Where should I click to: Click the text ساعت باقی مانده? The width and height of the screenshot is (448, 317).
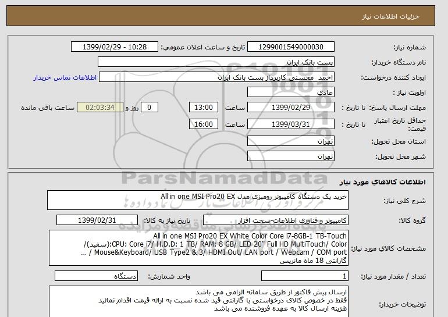48,108
